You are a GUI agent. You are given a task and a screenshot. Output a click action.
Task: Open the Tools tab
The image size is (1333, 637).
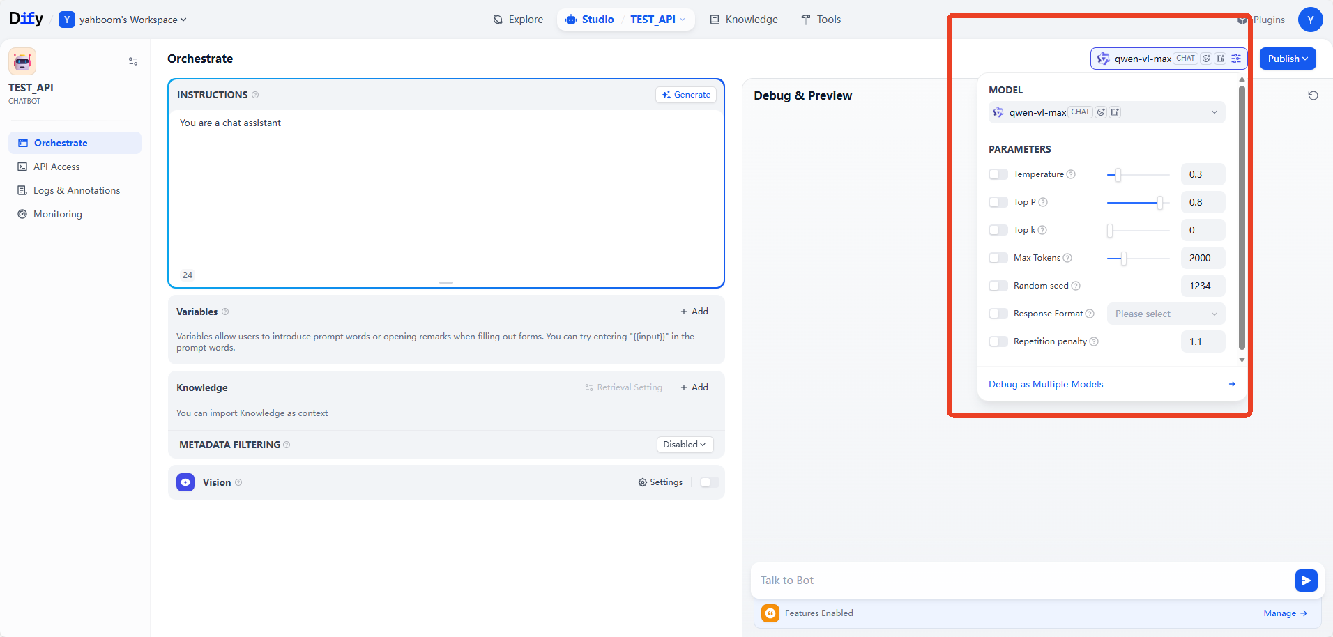[x=821, y=20]
